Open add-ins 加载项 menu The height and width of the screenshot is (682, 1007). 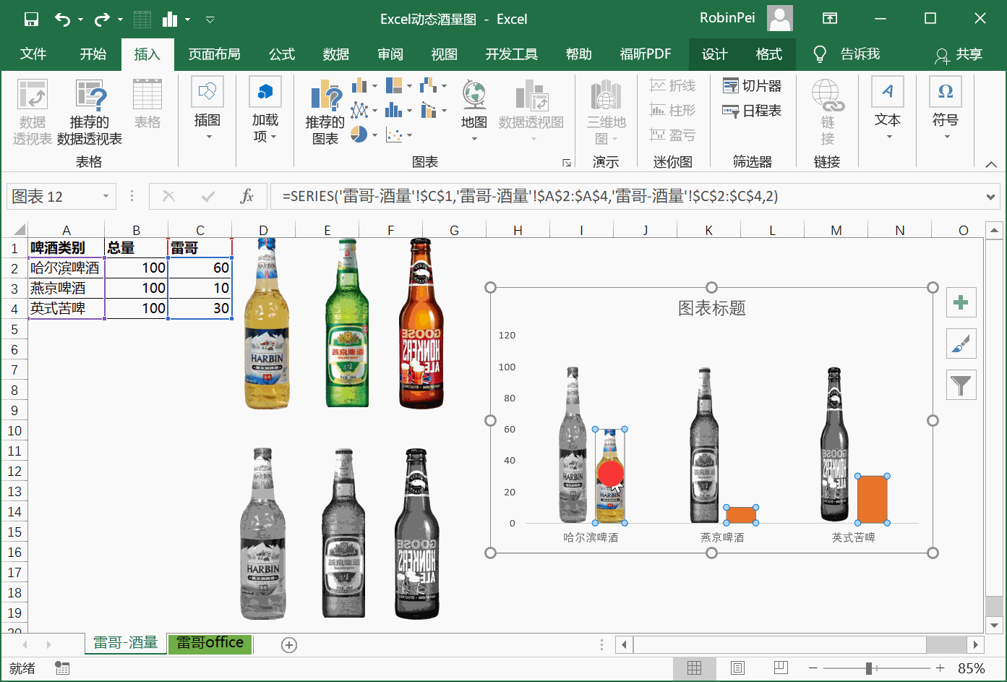coord(265,110)
